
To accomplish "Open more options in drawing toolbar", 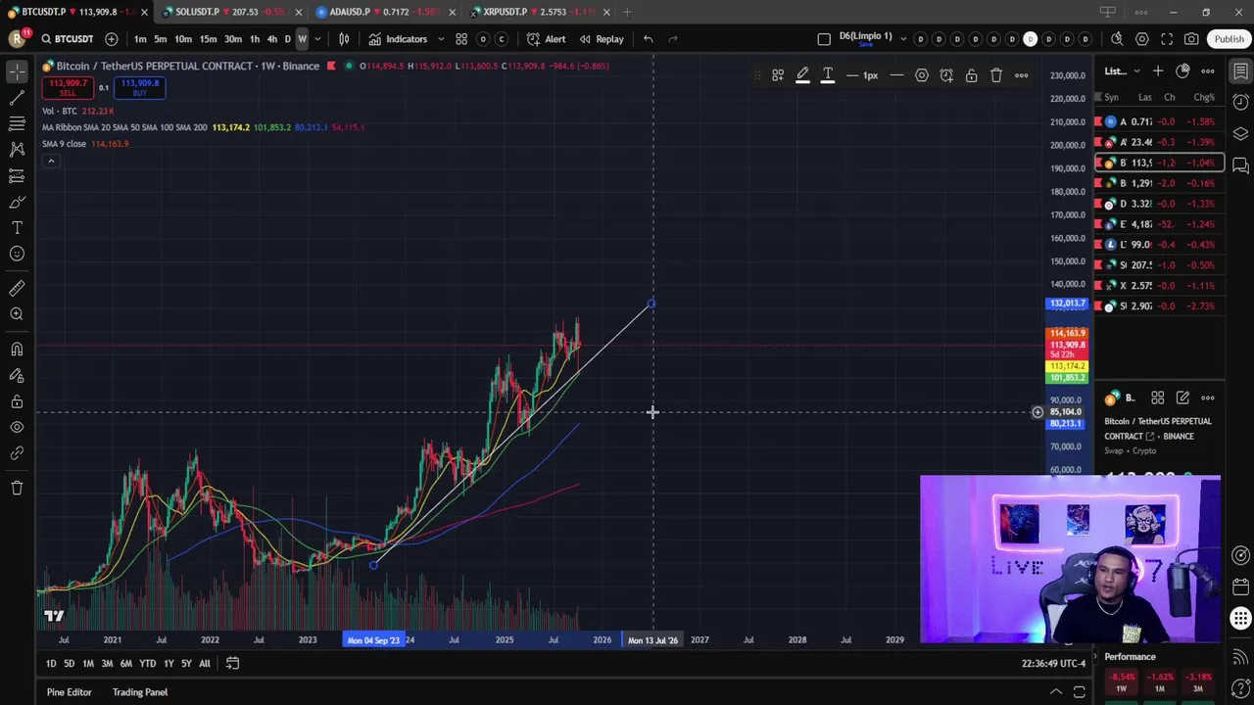I will click(1021, 75).
